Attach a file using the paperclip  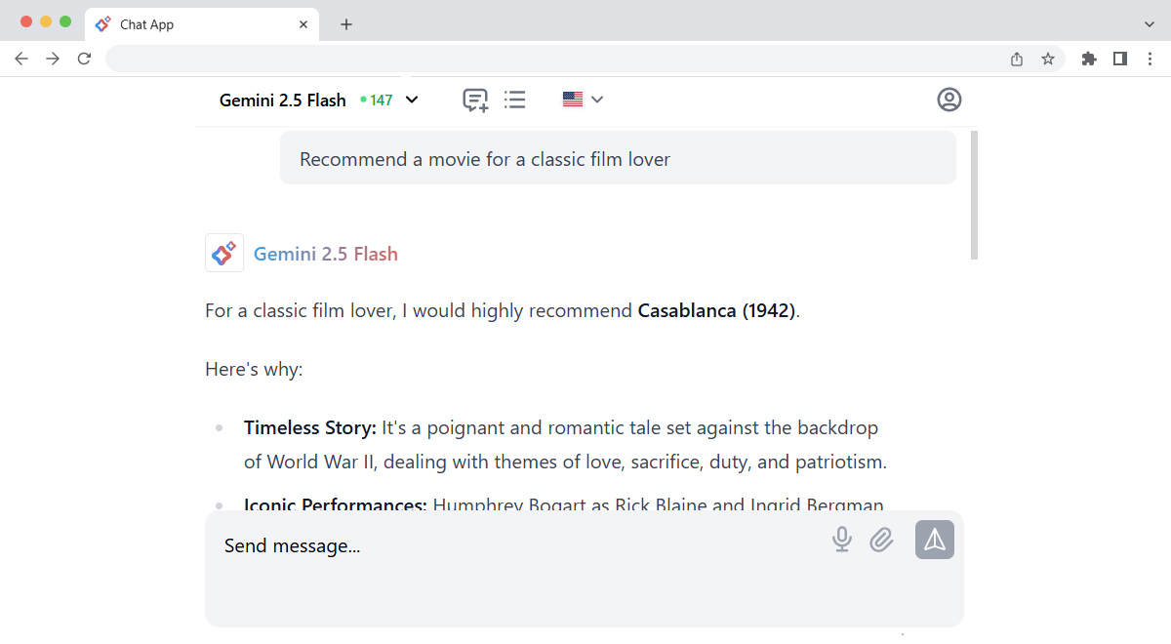pos(881,539)
